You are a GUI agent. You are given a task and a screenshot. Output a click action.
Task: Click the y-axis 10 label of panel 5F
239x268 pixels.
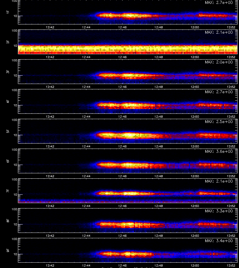tap(15, 135)
